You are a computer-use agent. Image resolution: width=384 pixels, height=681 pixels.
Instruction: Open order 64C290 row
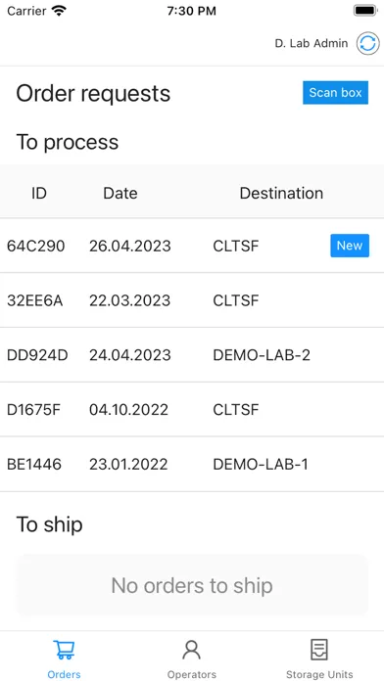click(192, 246)
